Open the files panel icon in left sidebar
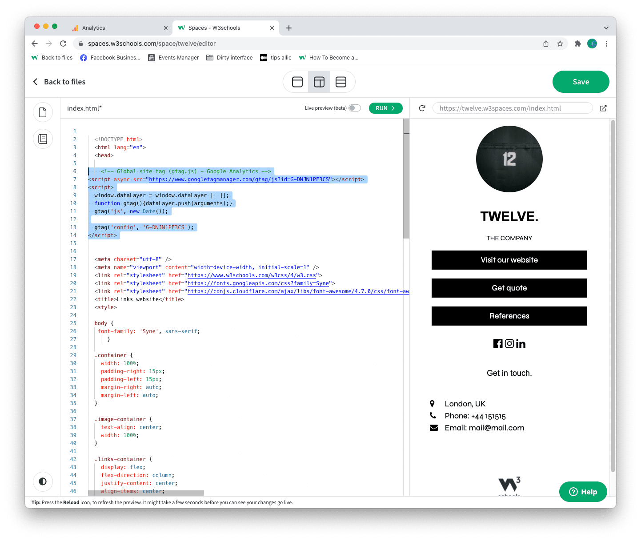The width and height of the screenshot is (641, 541). 43,112
